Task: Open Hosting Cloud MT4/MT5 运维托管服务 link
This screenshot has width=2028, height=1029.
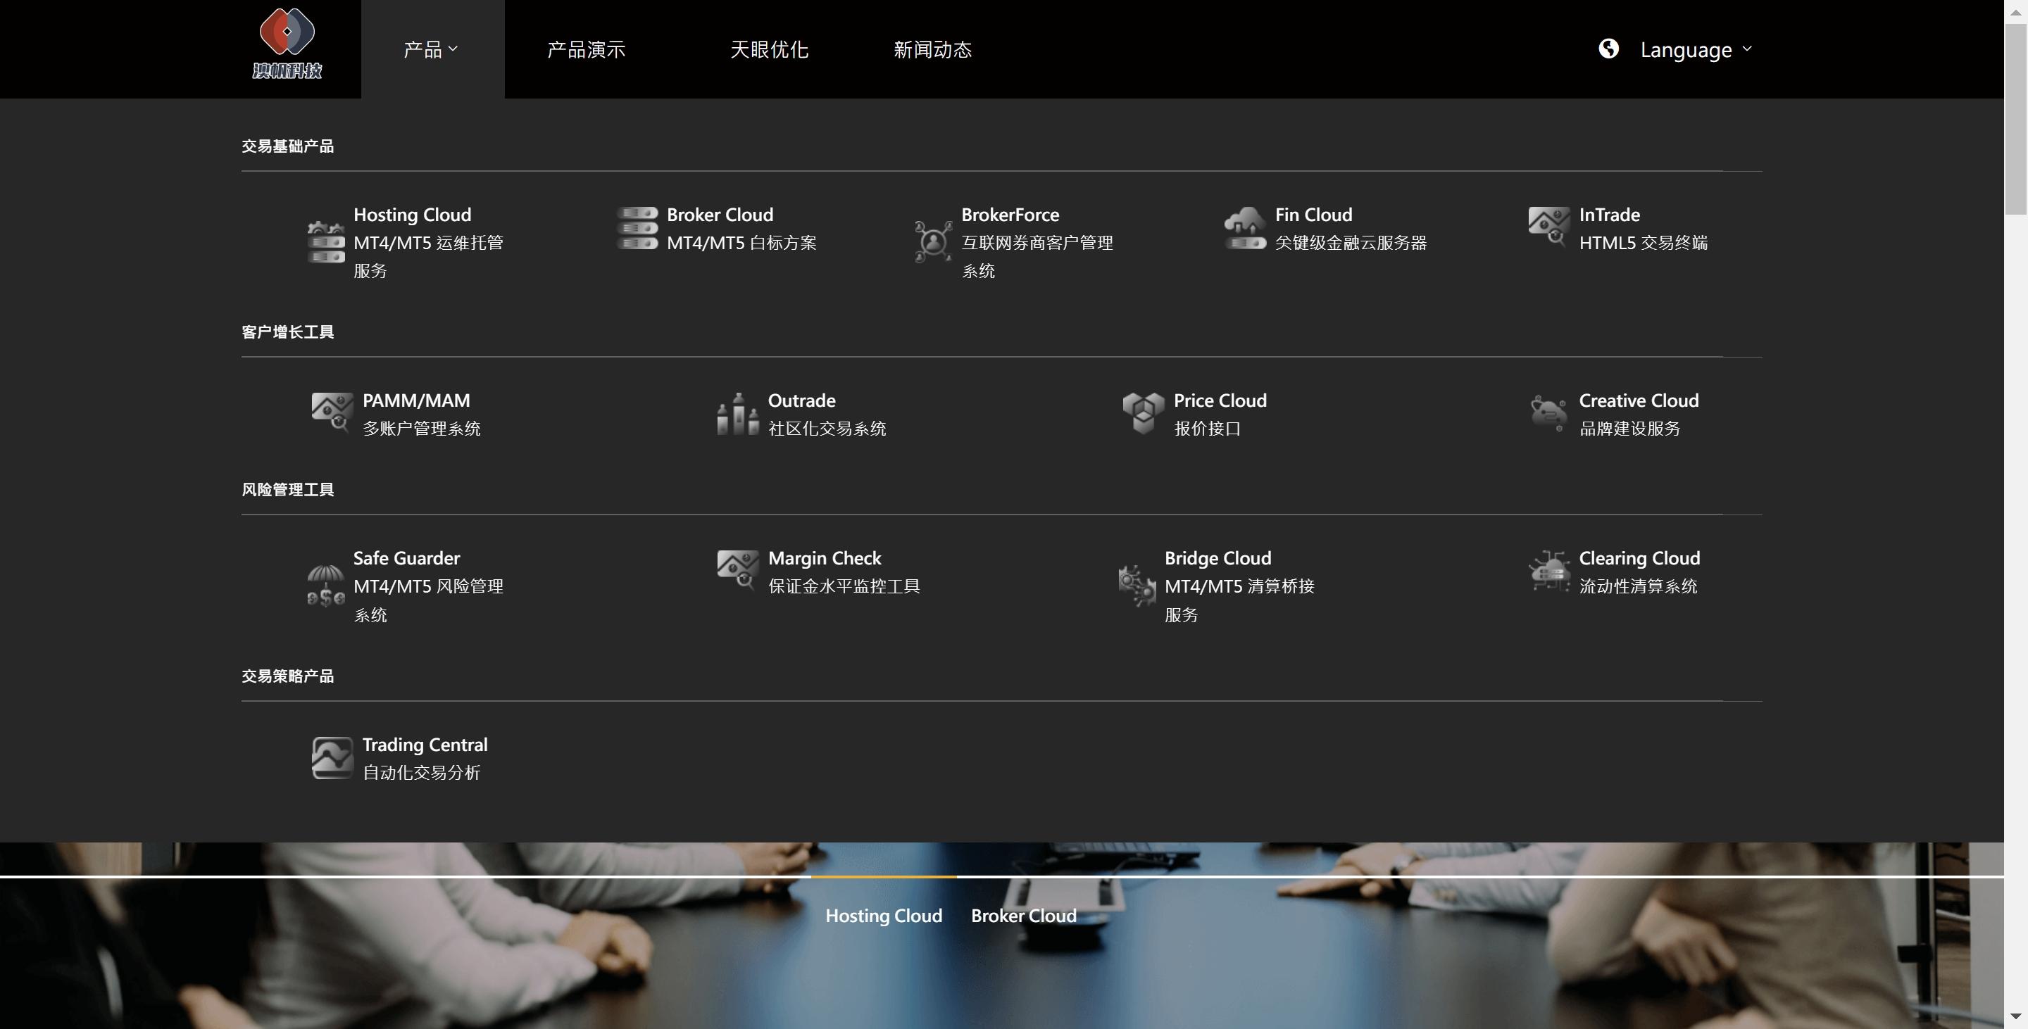Action: click(406, 242)
